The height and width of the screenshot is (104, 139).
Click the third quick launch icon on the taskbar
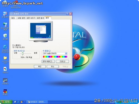21,102
